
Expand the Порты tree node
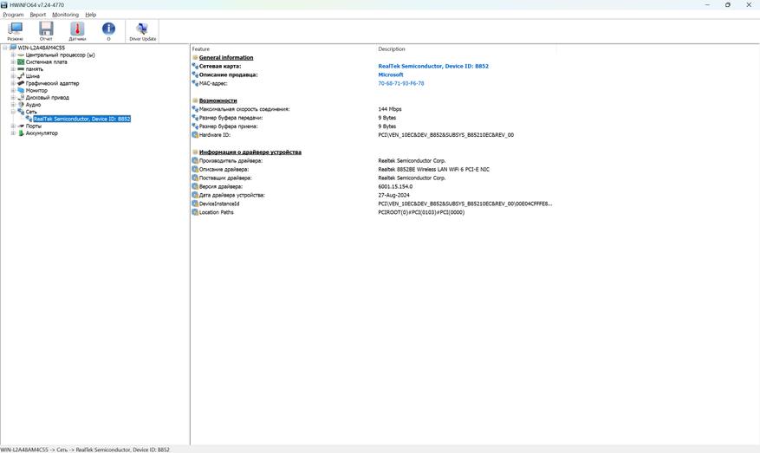pyautogui.click(x=13, y=126)
